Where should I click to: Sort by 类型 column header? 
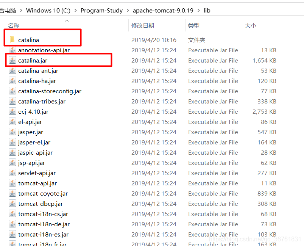[x=194, y=25]
